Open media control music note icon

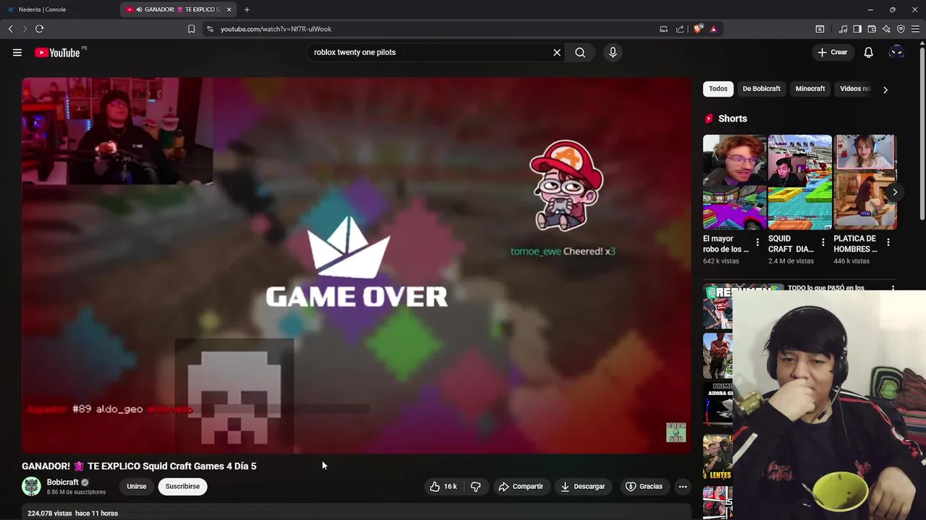point(843,29)
